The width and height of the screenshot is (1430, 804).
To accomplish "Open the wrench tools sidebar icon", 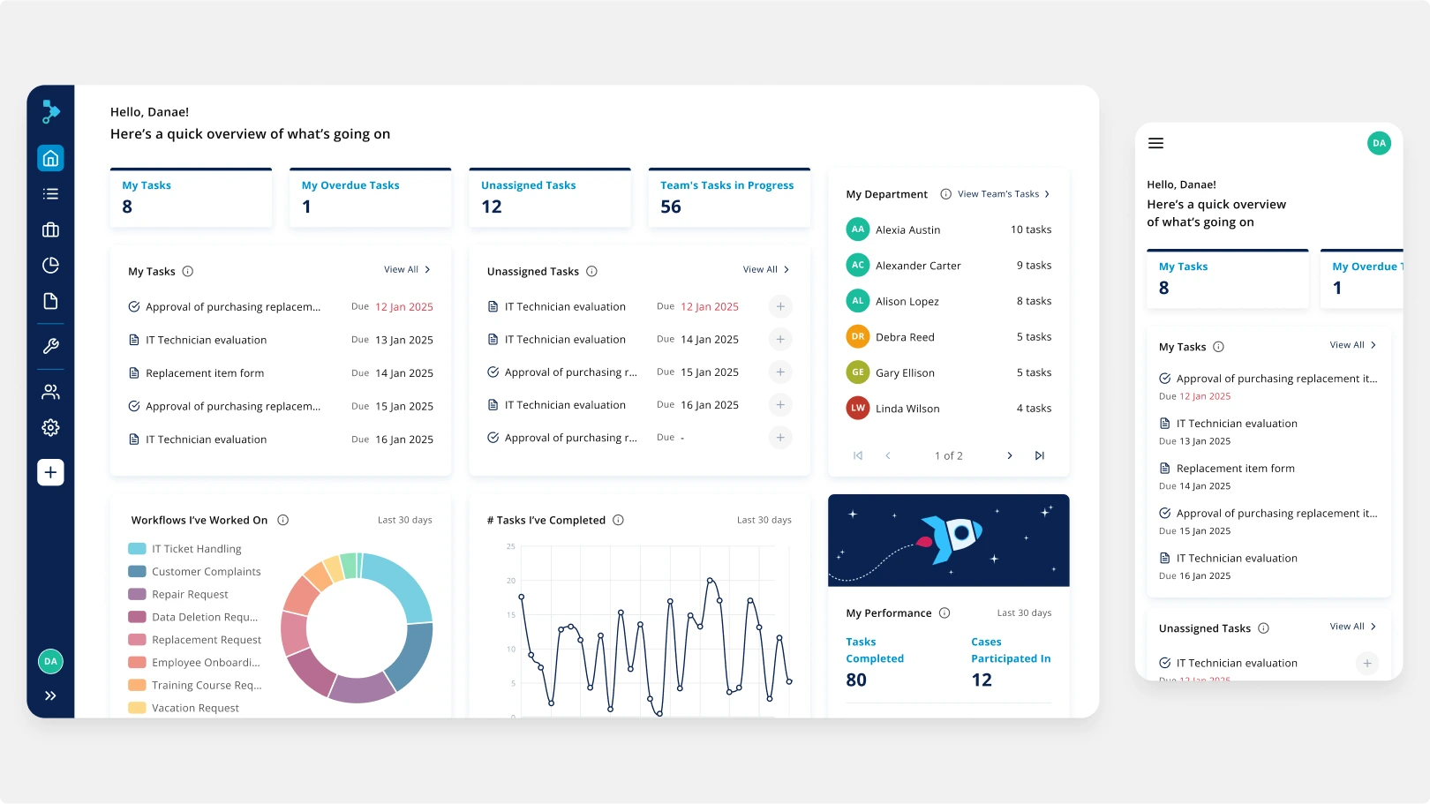I will [50, 346].
